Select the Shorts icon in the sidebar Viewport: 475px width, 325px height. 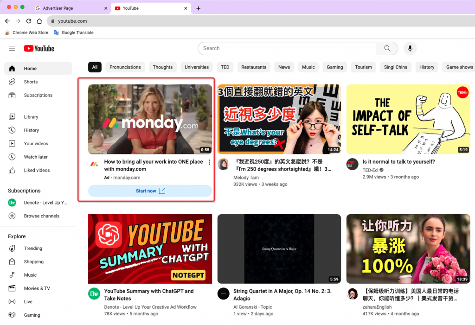[x=13, y=82]
